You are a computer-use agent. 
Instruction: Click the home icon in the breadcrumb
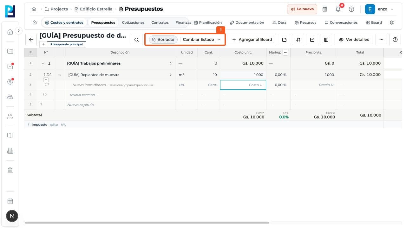(x=34, y=9)
